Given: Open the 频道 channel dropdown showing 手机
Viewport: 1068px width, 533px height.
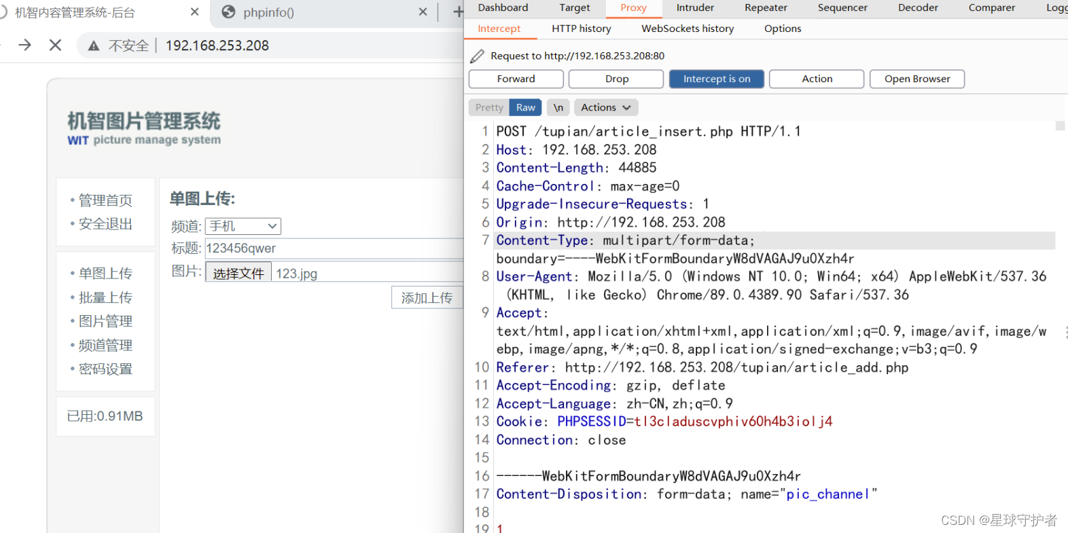Looking at the screenshot, I should 243,226.
